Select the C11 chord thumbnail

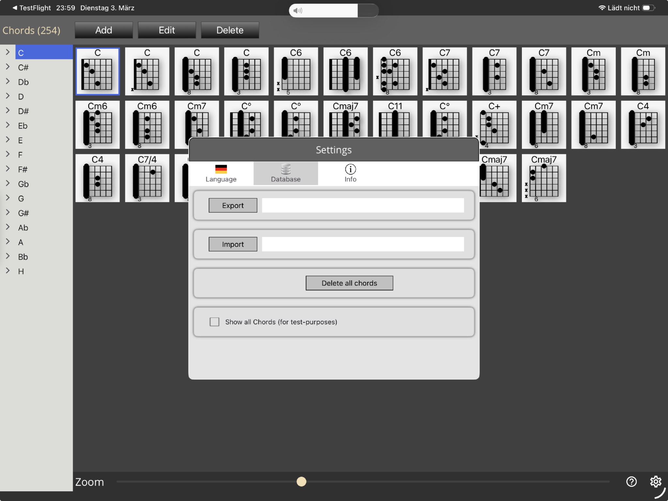point(395,119)
